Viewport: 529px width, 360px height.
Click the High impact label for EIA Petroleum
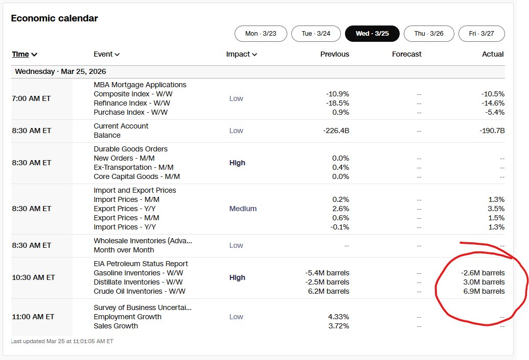click(x=237, y=277)
